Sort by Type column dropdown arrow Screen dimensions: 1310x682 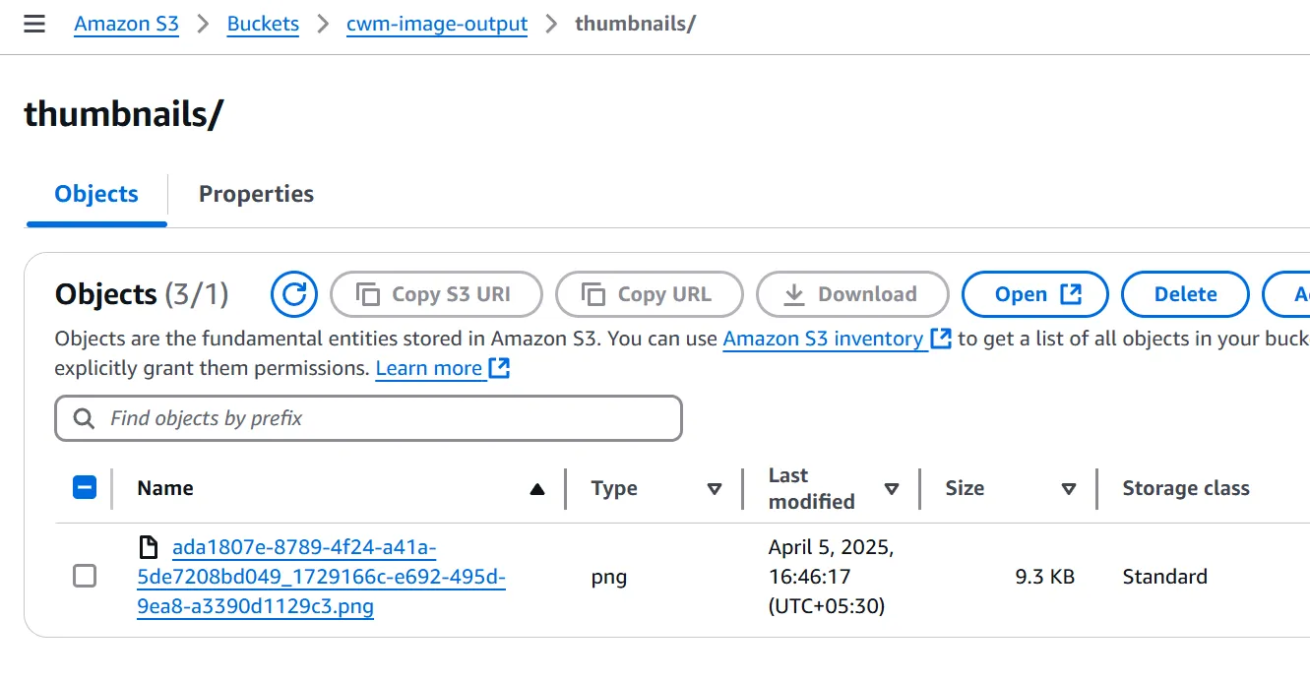[x=715, y=489]
